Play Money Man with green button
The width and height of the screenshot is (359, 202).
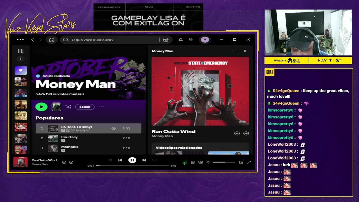tap(42, 107)
